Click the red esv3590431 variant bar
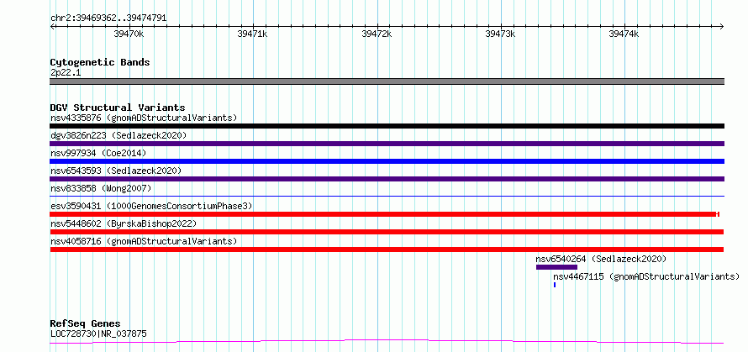Viewport: 748px width, 352px height. point(384,214)
